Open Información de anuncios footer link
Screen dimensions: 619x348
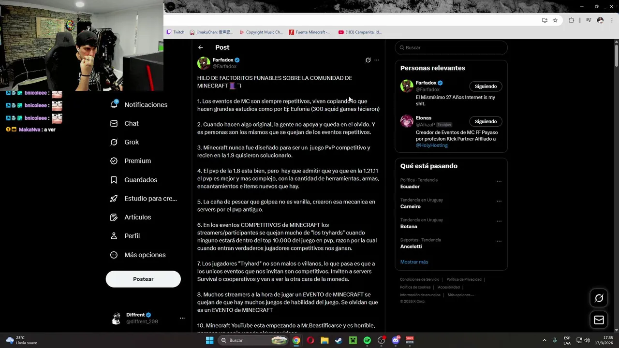[x=420, y=295]
